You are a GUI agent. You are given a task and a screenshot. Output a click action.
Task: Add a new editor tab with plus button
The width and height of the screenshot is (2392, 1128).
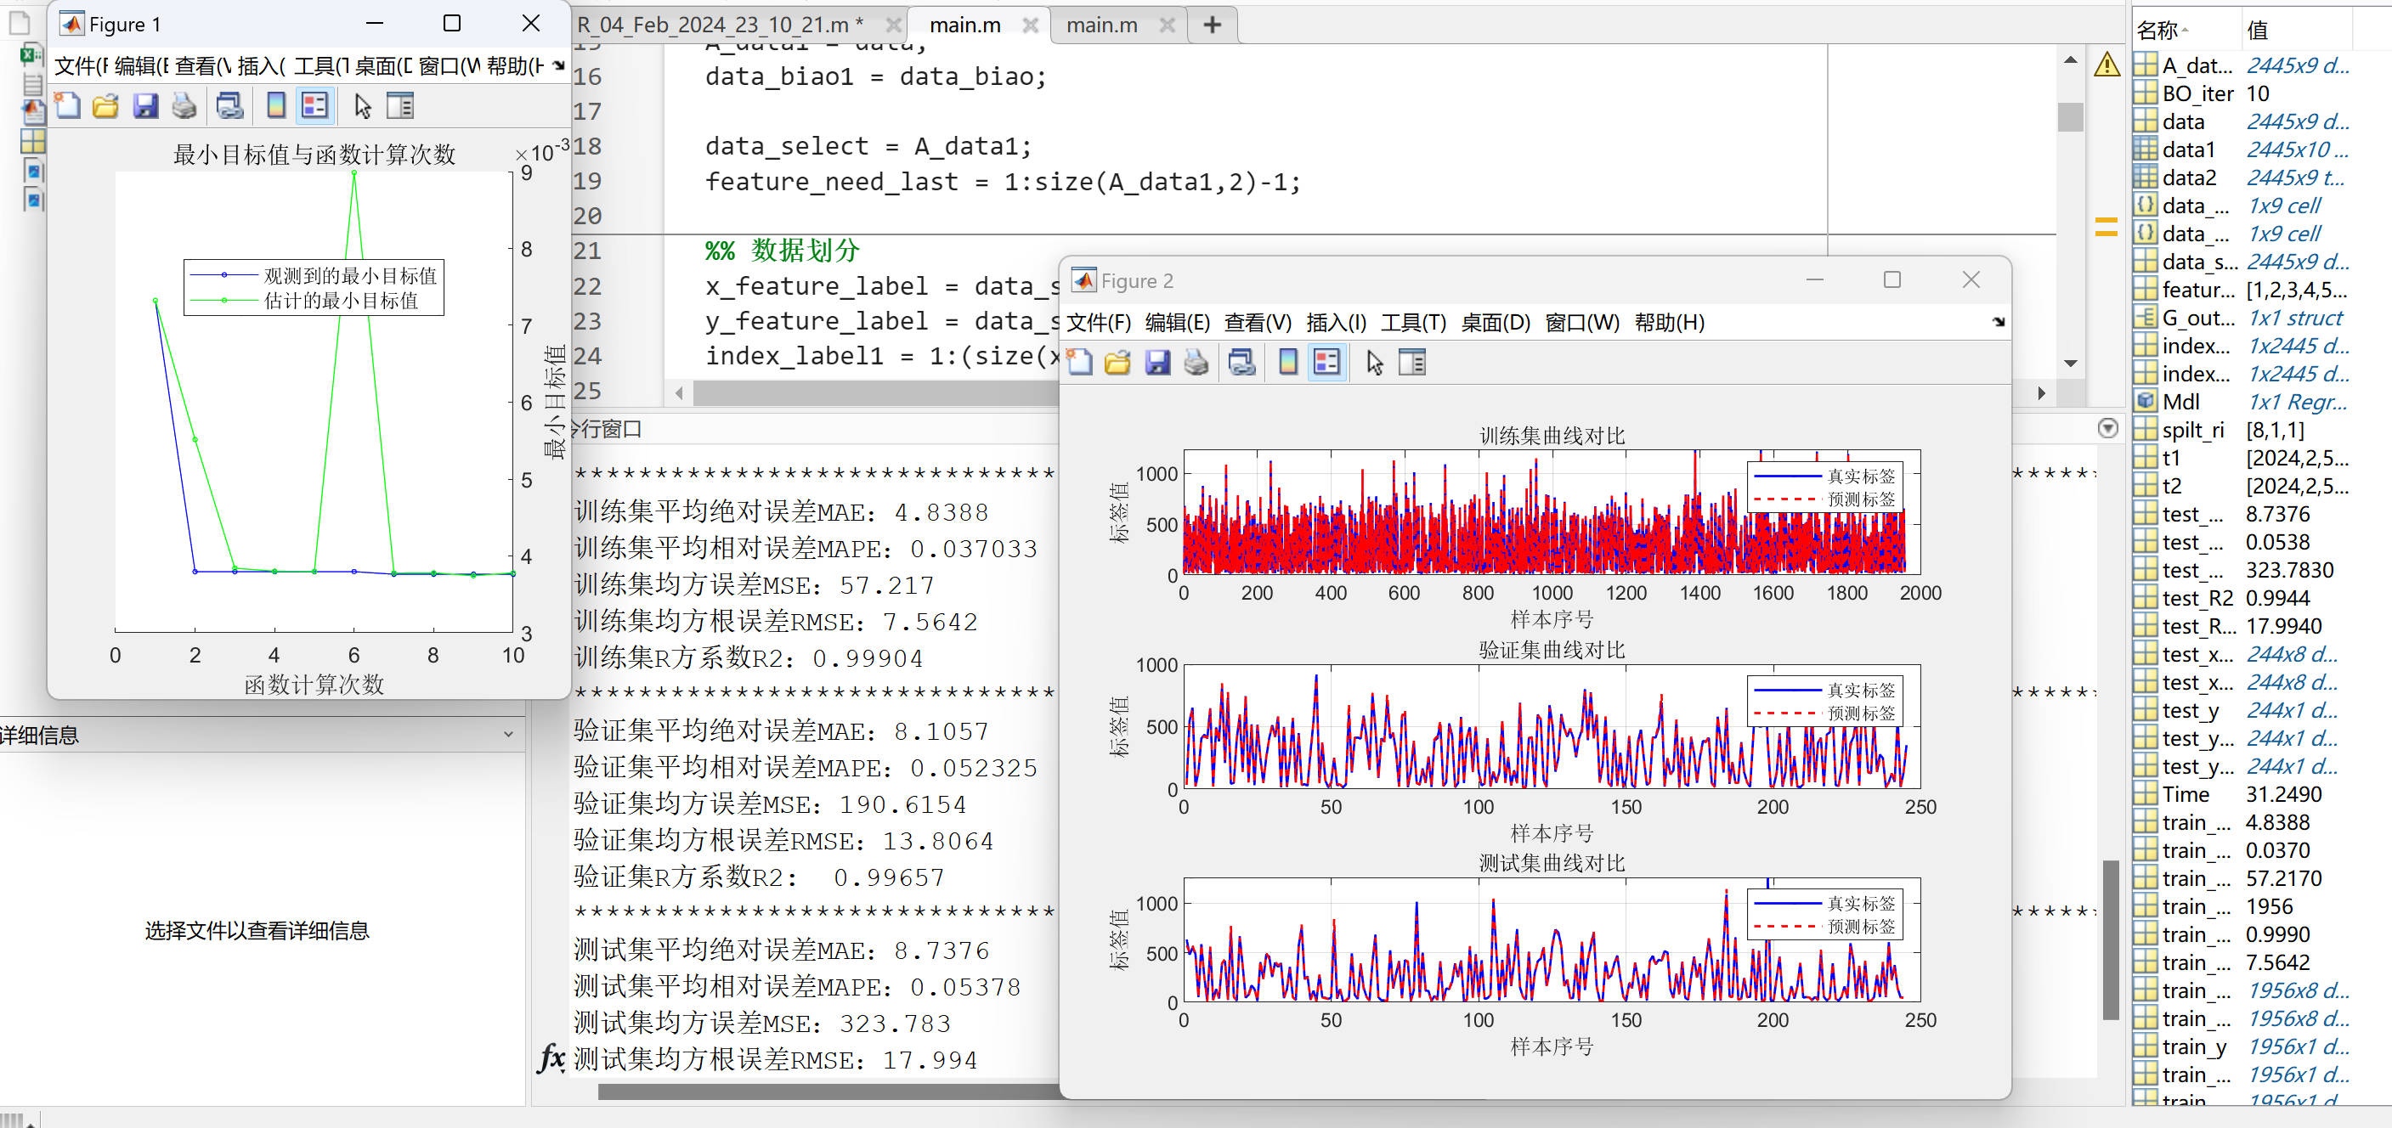(x=1211, y=25)
